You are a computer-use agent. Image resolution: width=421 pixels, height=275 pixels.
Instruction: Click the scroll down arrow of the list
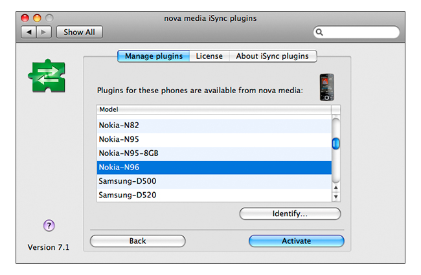[336, 197]
